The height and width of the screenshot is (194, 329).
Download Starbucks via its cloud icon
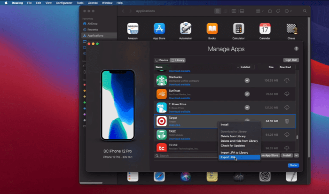pyautogui.click(x=287, y=80)
